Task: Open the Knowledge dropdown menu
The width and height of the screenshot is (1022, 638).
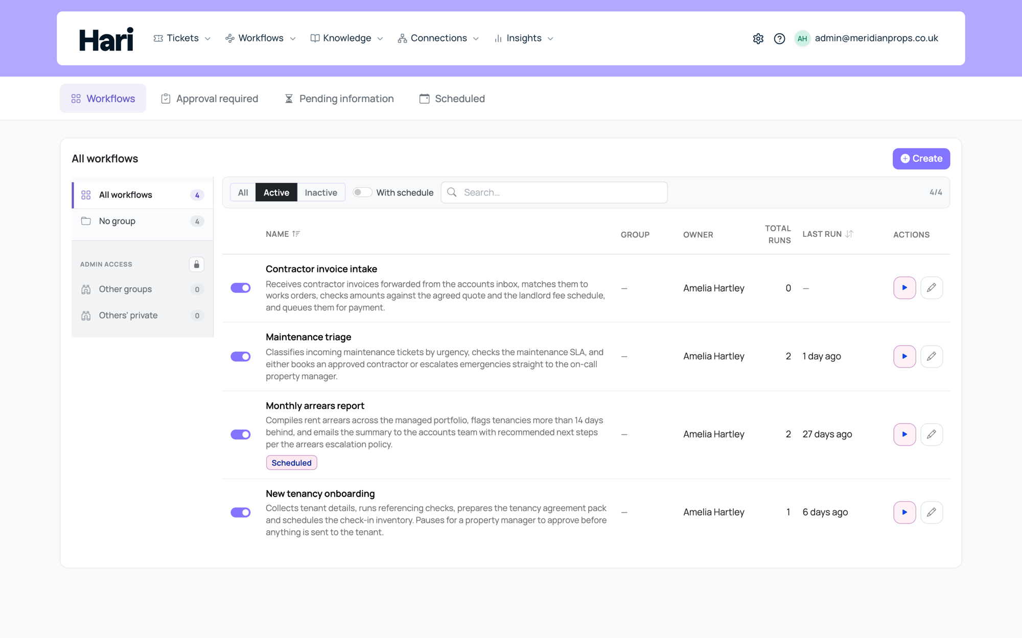Action: point(346,38)
